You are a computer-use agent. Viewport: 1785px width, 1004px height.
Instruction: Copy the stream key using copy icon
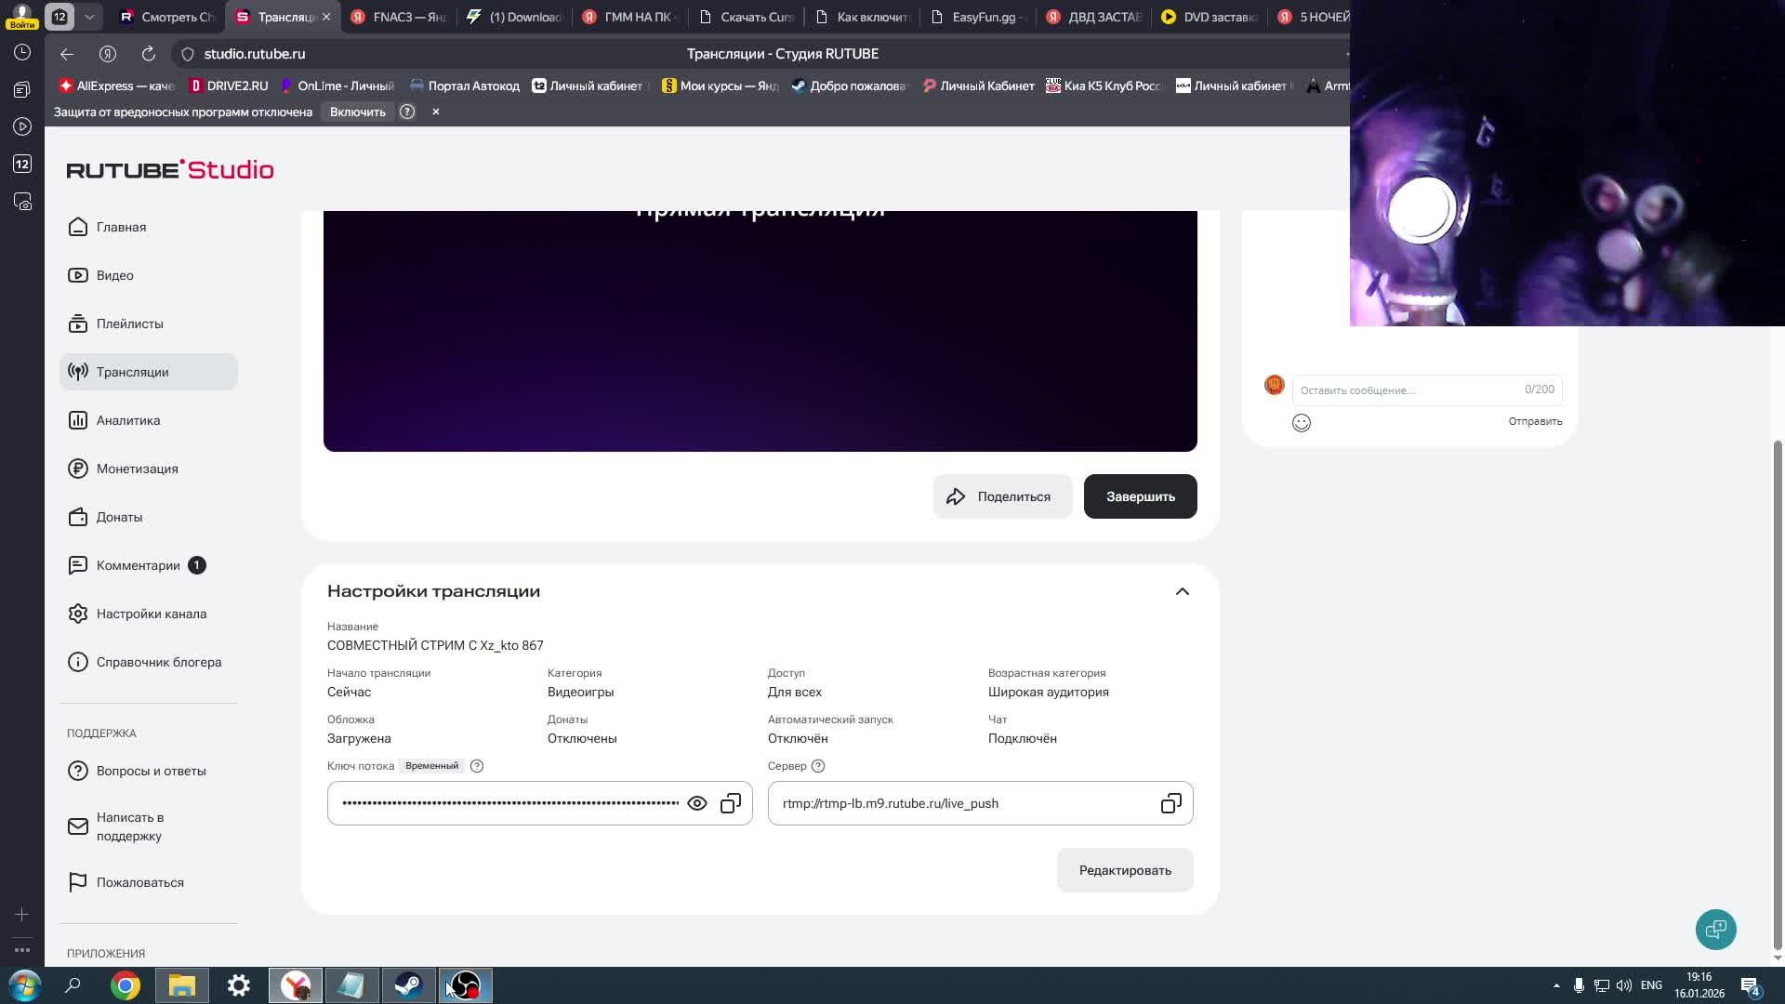point(731,802)
